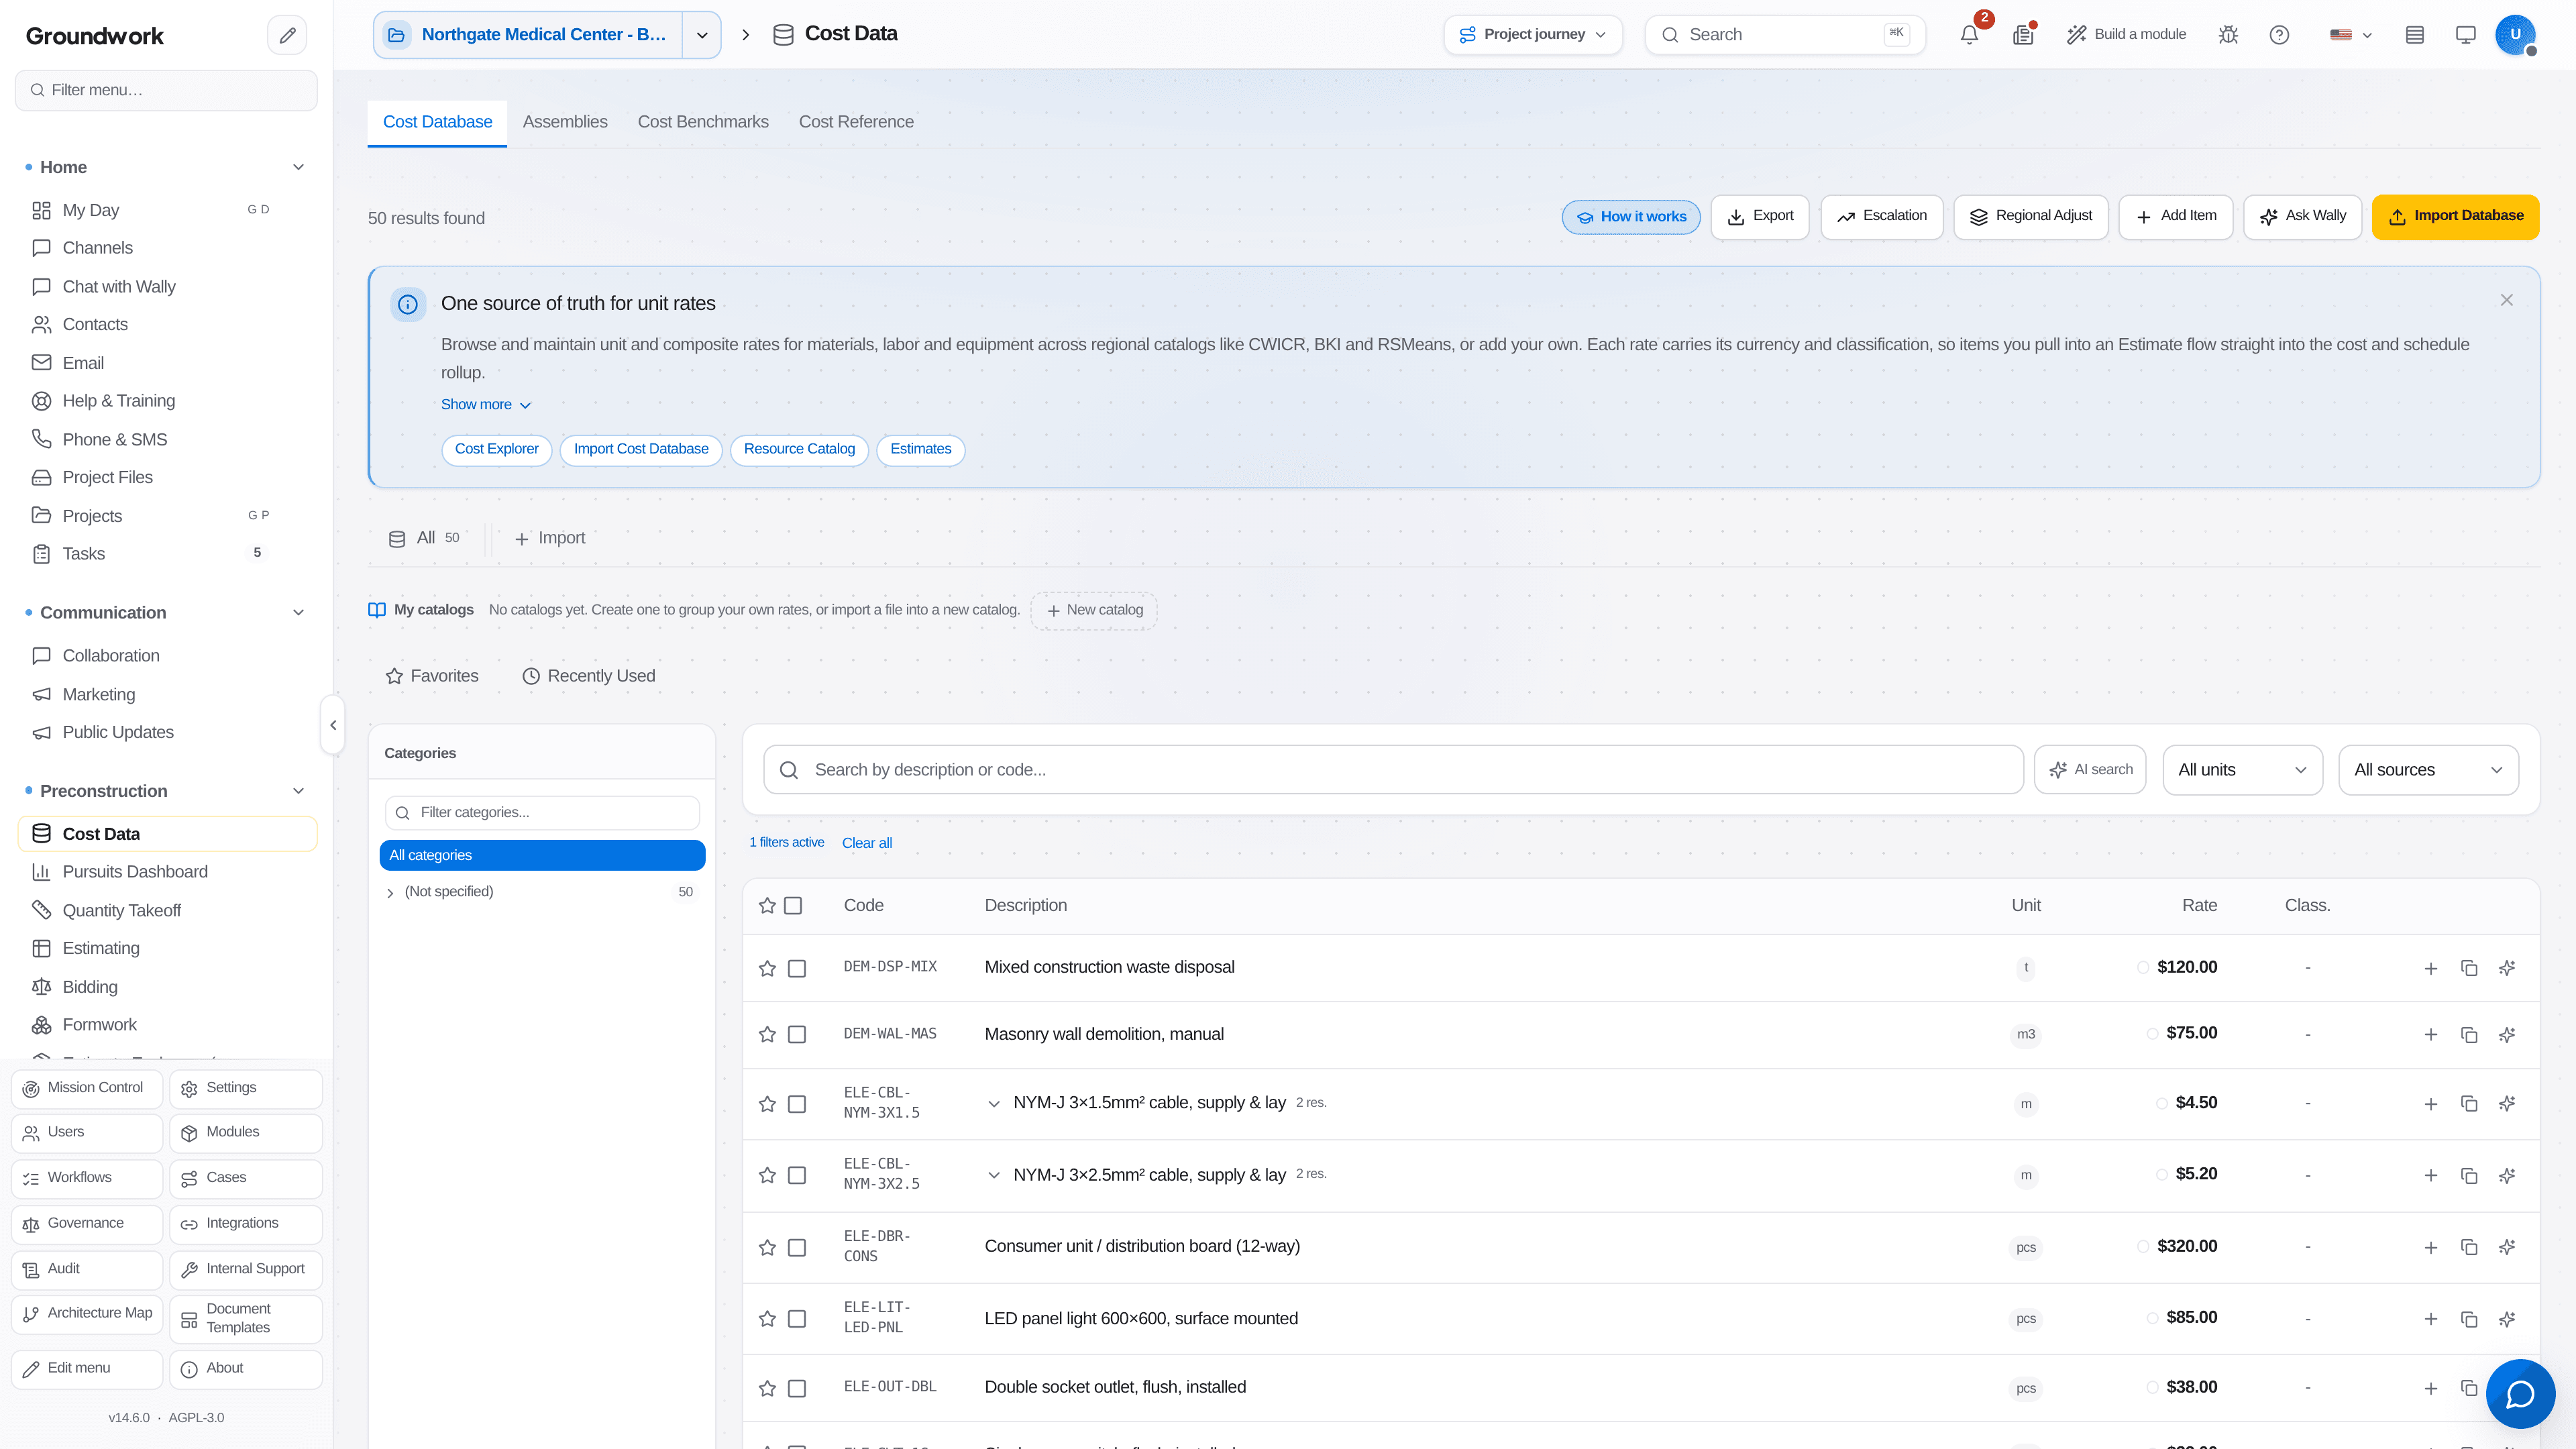This screenshot has width=2576, height=1449.
Task: Open the user avatar menu
Action: 2515,35
